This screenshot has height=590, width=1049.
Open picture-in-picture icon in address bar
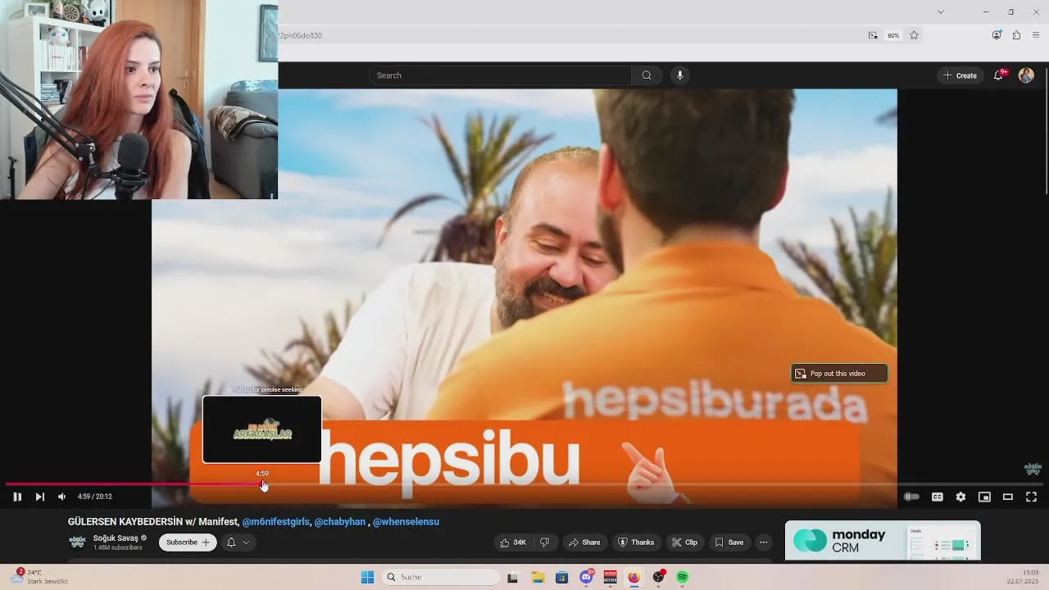tap(873, 35)
